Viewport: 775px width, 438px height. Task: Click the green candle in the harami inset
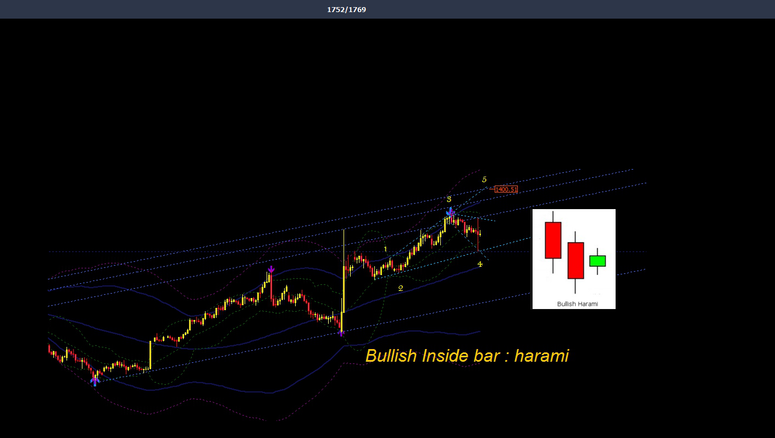597,261
